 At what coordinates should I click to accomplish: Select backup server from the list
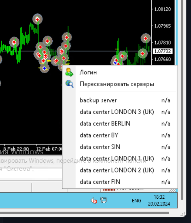(120, 100)
